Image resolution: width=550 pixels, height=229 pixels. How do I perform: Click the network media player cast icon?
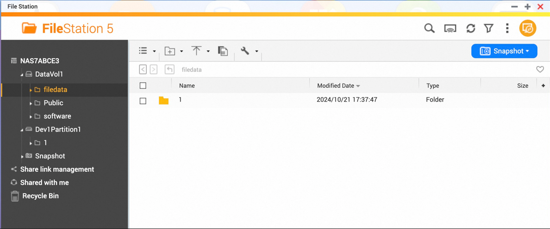click(450, 29)
